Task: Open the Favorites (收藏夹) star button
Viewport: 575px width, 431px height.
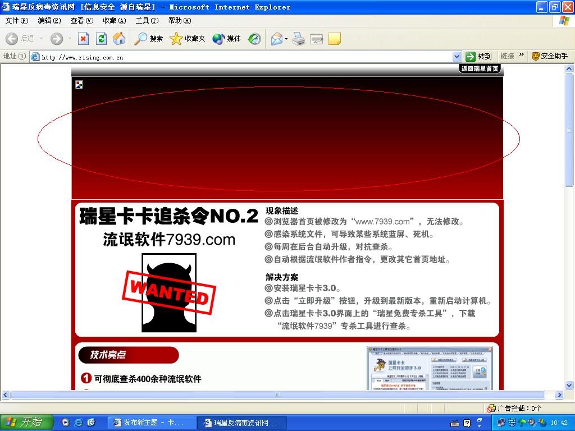Action: point(188,39)
